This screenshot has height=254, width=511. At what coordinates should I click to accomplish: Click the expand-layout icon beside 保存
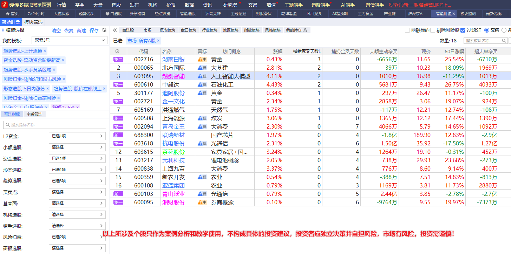click(104, 30)
